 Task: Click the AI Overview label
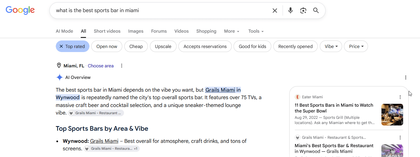[78, 77]
